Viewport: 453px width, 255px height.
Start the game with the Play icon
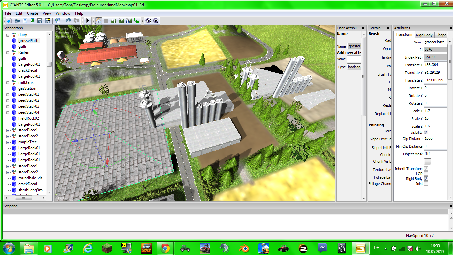click(88, 21)
